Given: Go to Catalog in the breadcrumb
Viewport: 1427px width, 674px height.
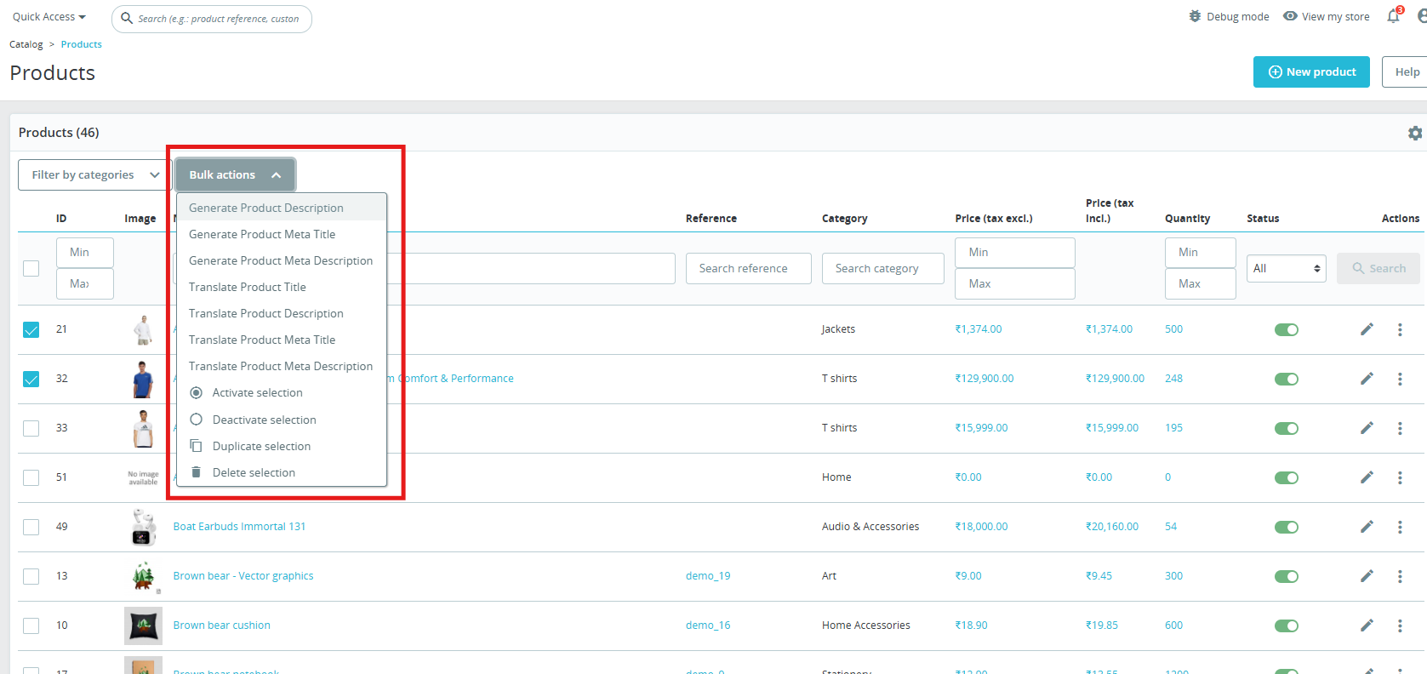Looking at the screenshot, I should click(26, 44).
